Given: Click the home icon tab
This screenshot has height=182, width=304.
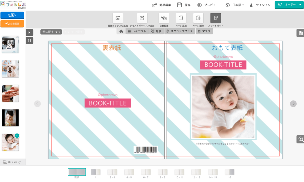Looking at the screenshot, I should pyautogui.click(x=121, y=31).
